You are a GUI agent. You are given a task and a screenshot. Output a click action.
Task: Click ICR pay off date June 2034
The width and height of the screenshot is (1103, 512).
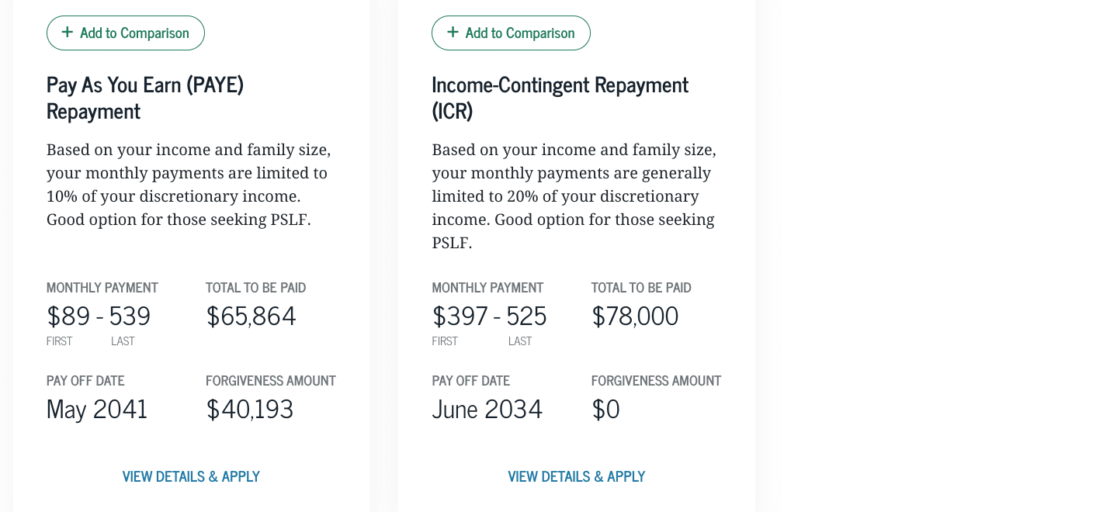pyautogui.click(x=487, y=410)
